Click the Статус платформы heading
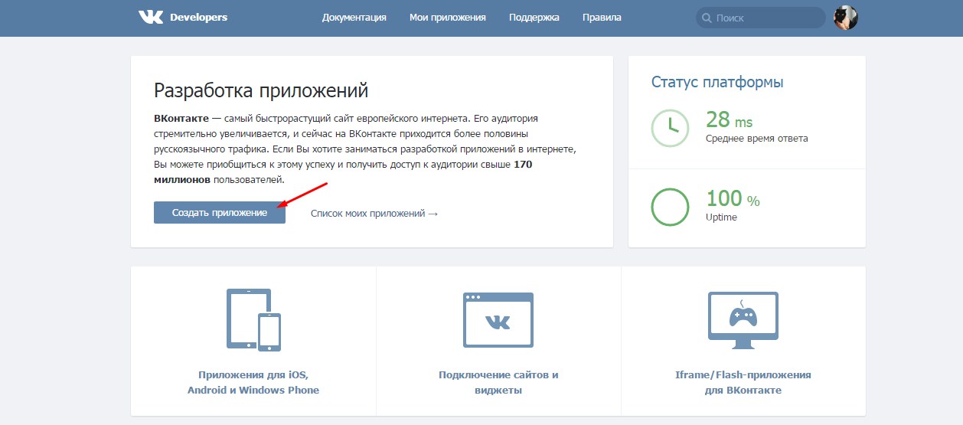Viewport: 963px width, 425px height. pyautogui.click(x=717, y=82)
